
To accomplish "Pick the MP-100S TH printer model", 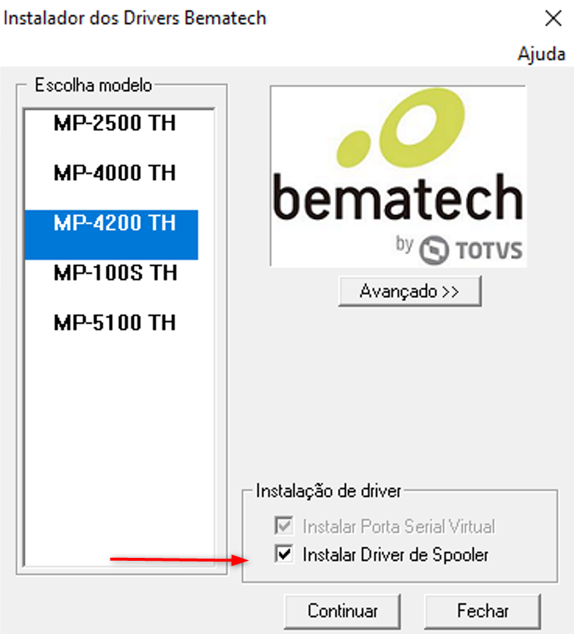I will (x=115, y=273).
